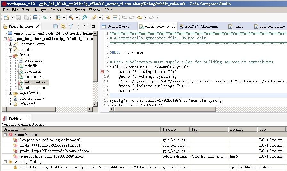
Task: Collapse the Warnings (1 item) group
Action: coord(5,162)
